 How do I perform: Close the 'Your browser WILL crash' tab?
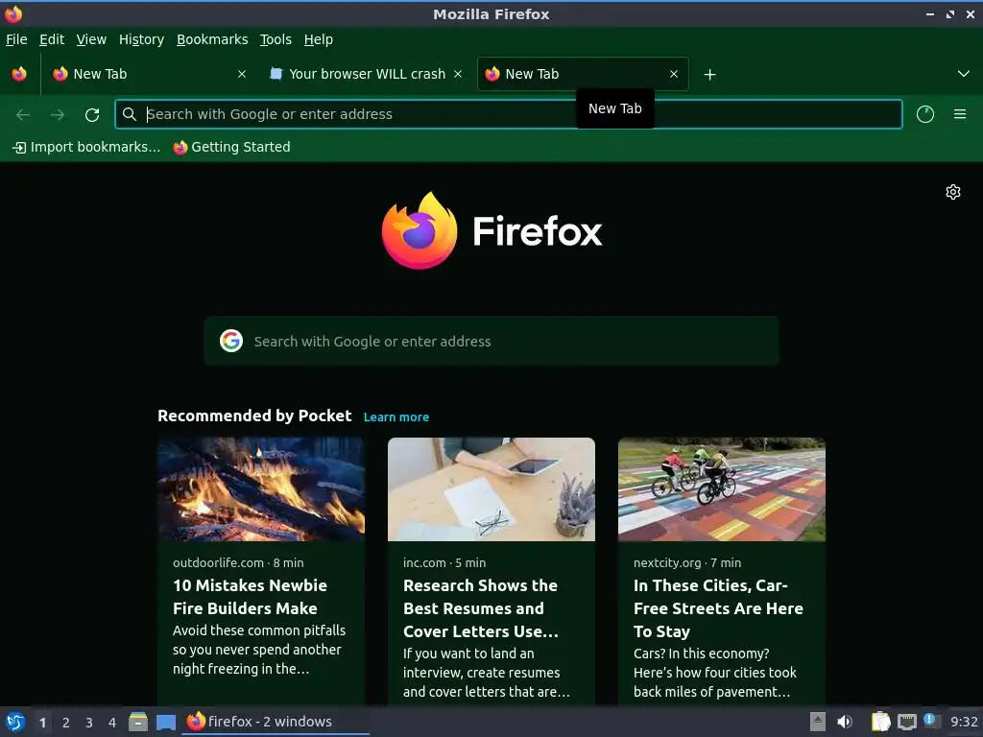point(458,74)
